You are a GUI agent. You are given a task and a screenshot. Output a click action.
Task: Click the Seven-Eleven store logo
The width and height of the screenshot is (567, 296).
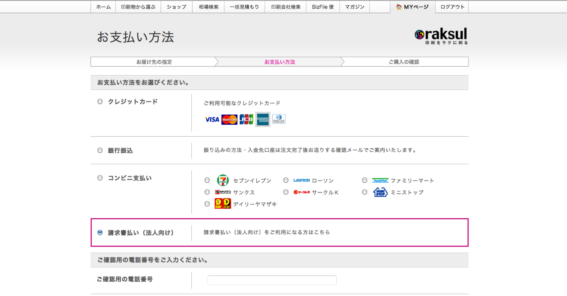point(223,181)
